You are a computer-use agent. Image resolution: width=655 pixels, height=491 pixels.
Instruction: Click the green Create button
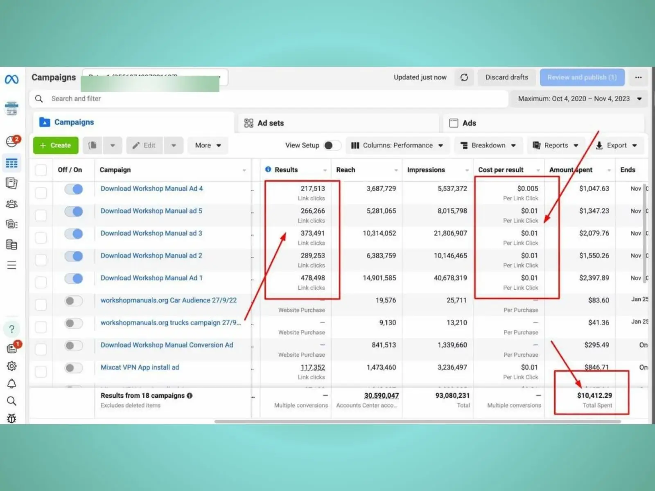(56, 145)
